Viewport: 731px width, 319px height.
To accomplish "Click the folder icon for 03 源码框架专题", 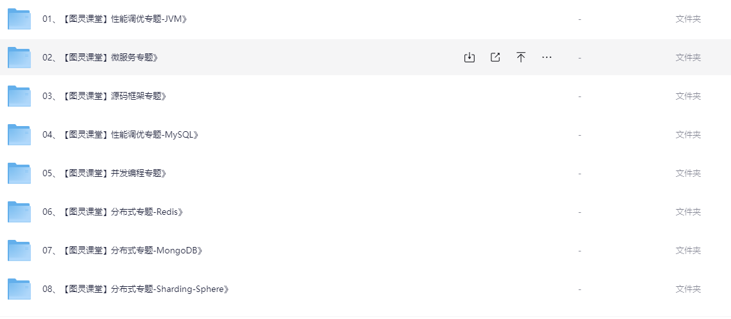I will [19, 96].
